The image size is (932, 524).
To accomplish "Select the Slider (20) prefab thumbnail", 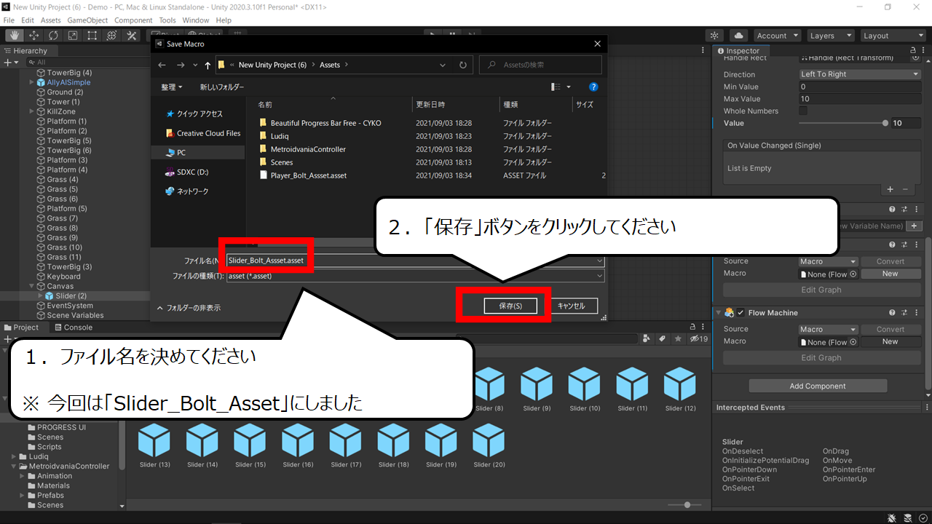I will tap(489, 446).
